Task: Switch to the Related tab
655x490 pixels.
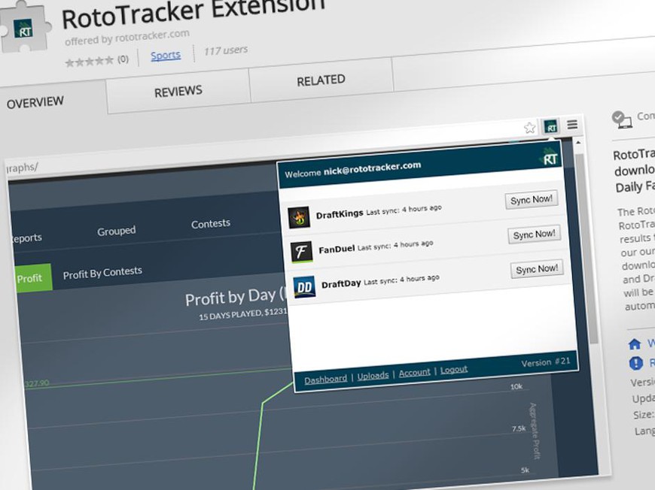Action: point(321,80)
